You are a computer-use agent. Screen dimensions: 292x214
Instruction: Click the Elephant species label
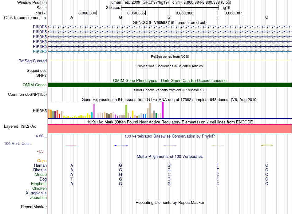[39, 184]
